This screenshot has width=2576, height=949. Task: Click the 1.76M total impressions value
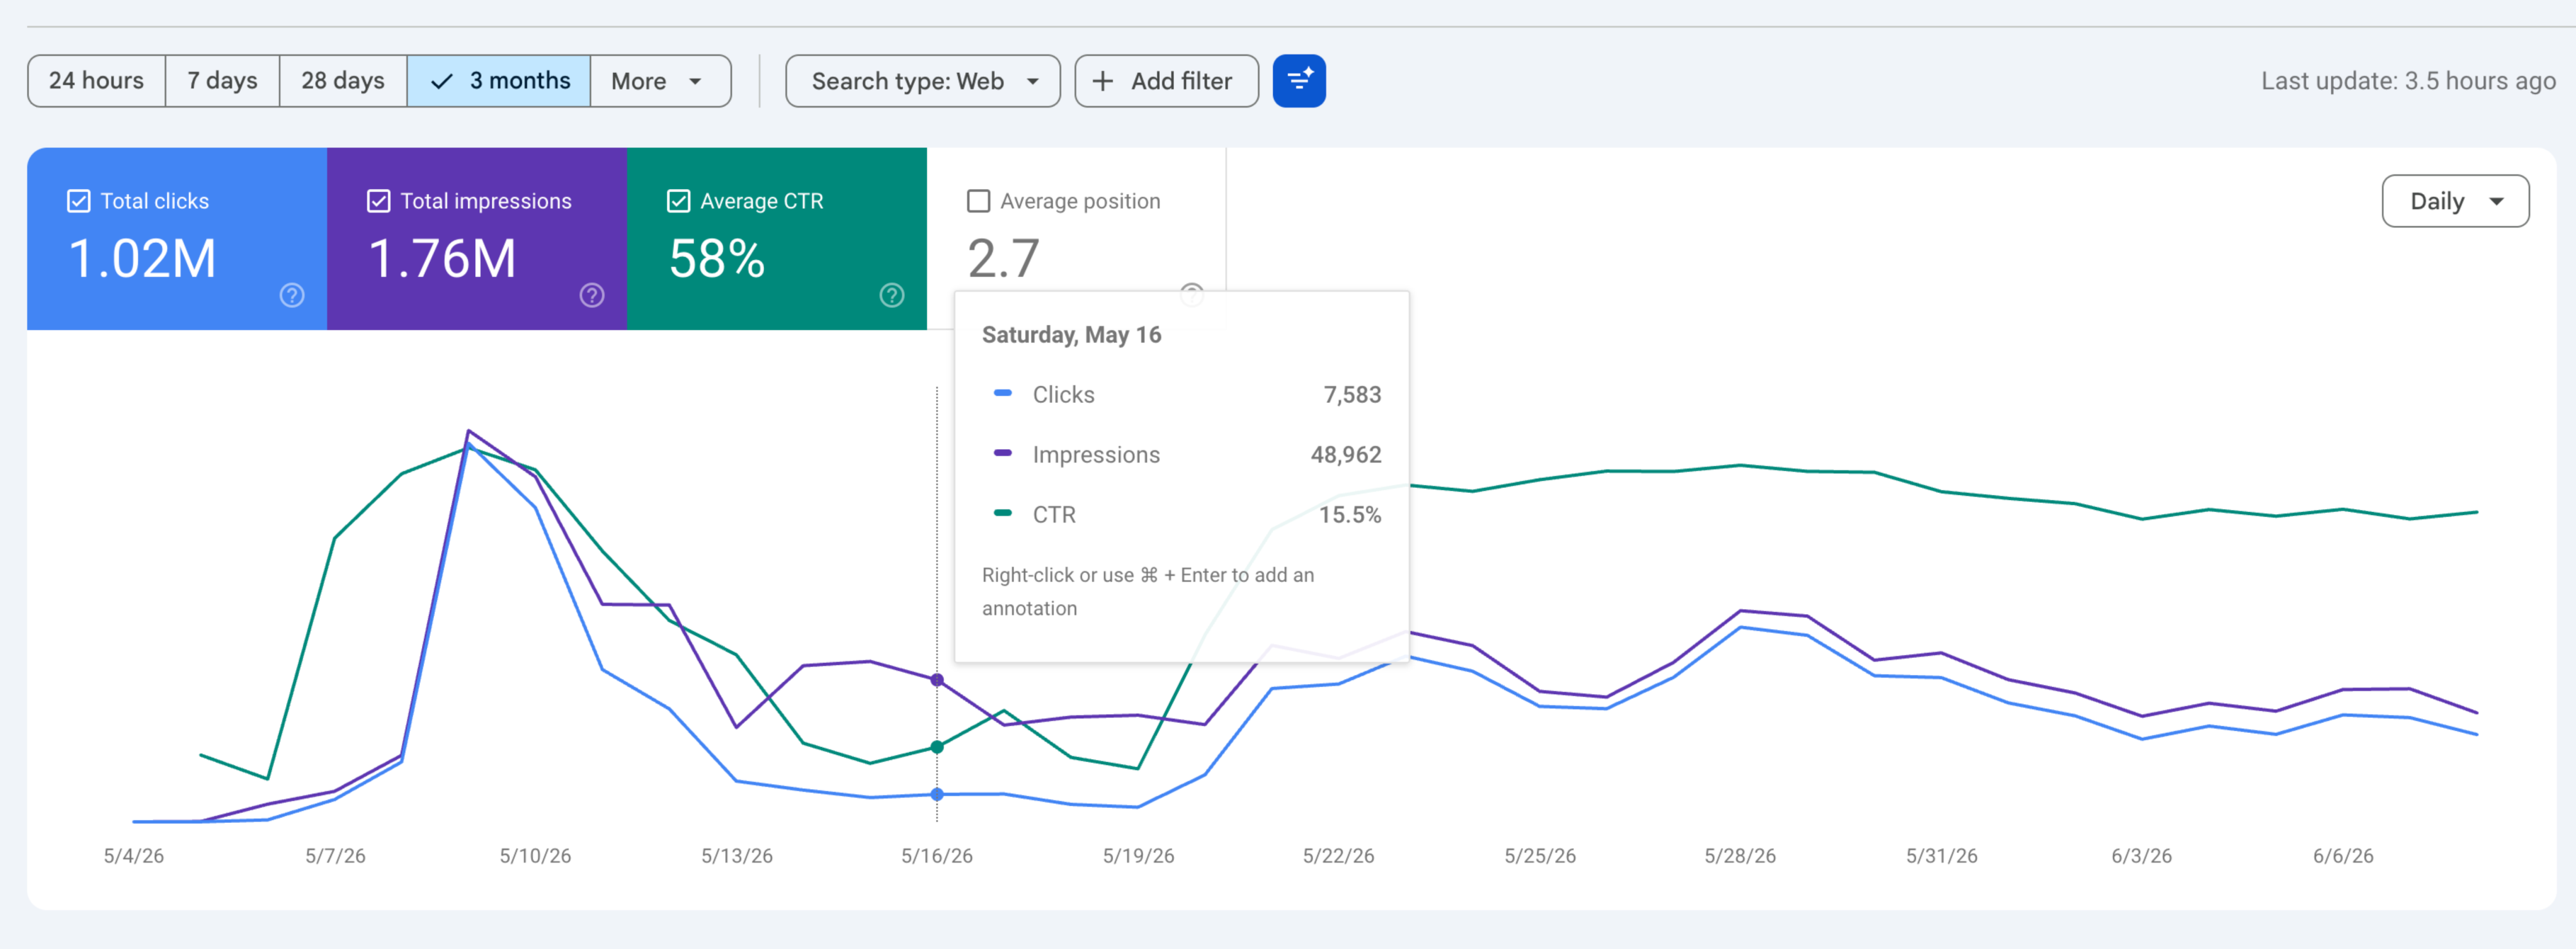tap(442, 258)
